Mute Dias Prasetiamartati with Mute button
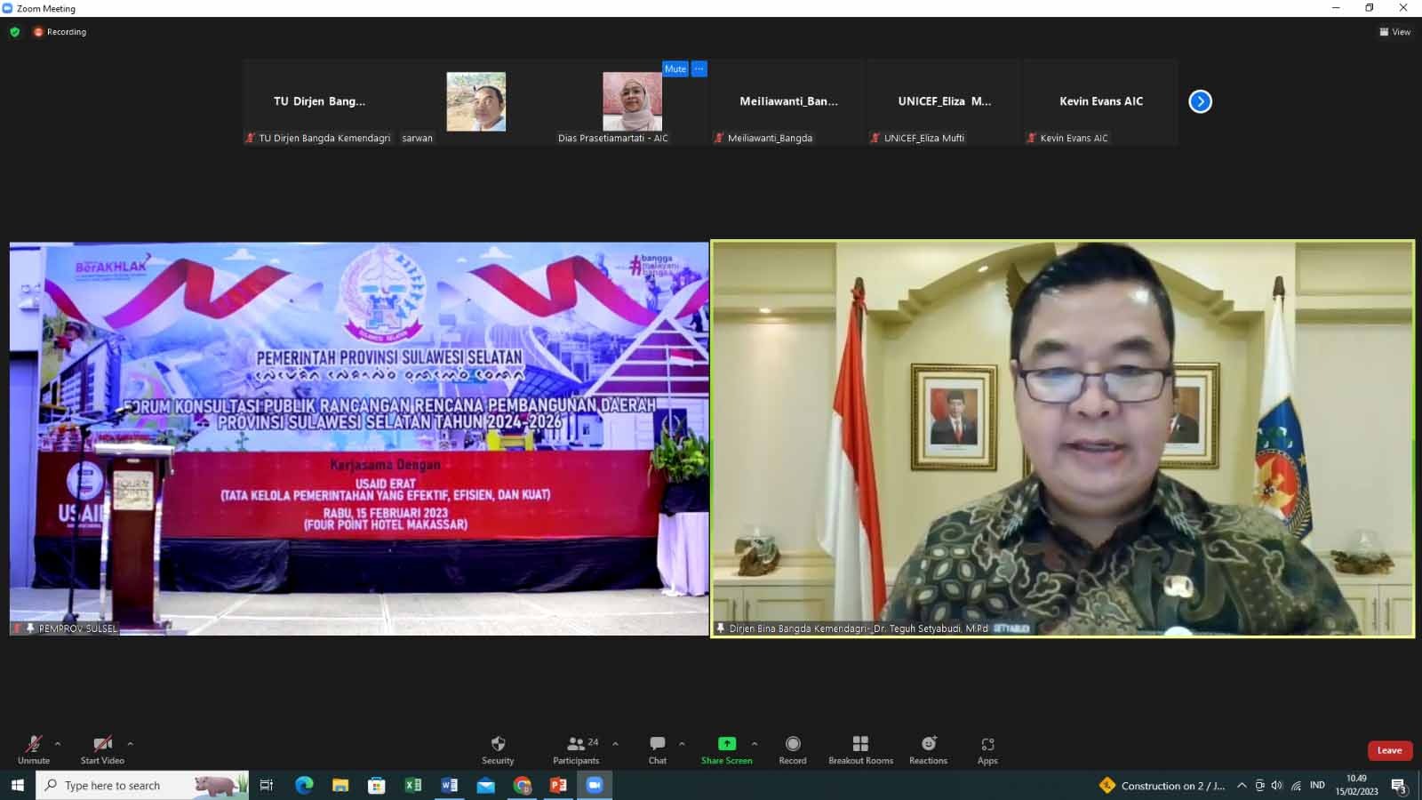This screenshot has height=800, width=1422. (x=675, y=68)
